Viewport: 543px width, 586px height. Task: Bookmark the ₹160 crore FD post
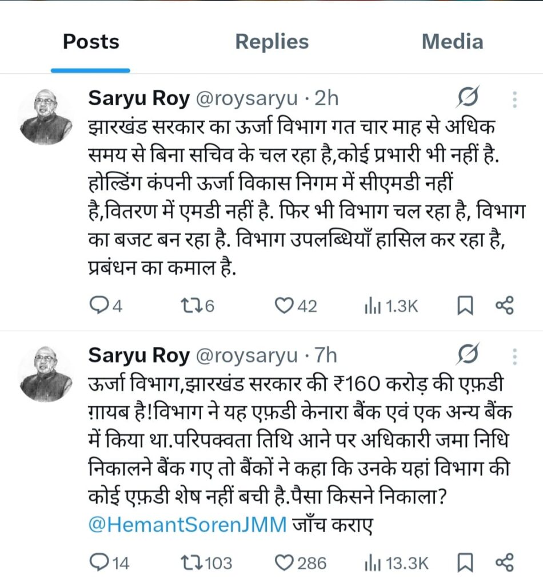click(x=465, y=563)
